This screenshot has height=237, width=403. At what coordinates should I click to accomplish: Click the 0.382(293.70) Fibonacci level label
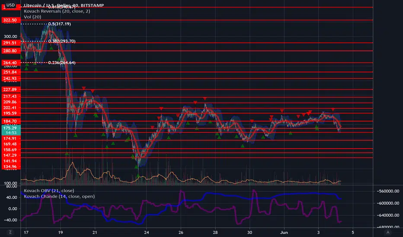click(62, 41)
